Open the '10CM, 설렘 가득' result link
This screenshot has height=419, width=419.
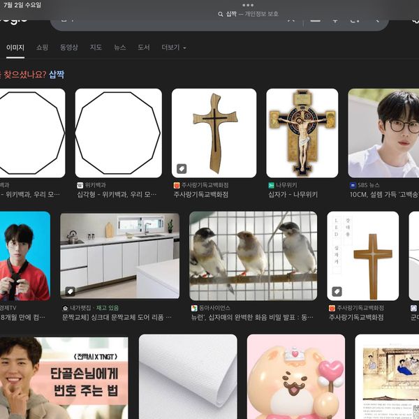coord(384,195)
